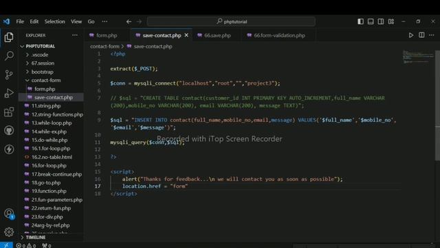Open the Source Control view
Image resolution: width=440 pixels, height=248 pixels.
coord(9,74)
